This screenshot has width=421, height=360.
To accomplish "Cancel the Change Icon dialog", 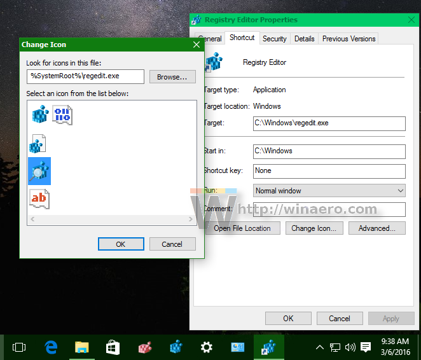I will click(172, 244).
